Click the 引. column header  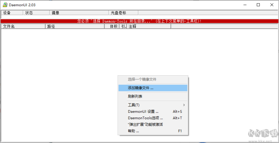[123, 27]
